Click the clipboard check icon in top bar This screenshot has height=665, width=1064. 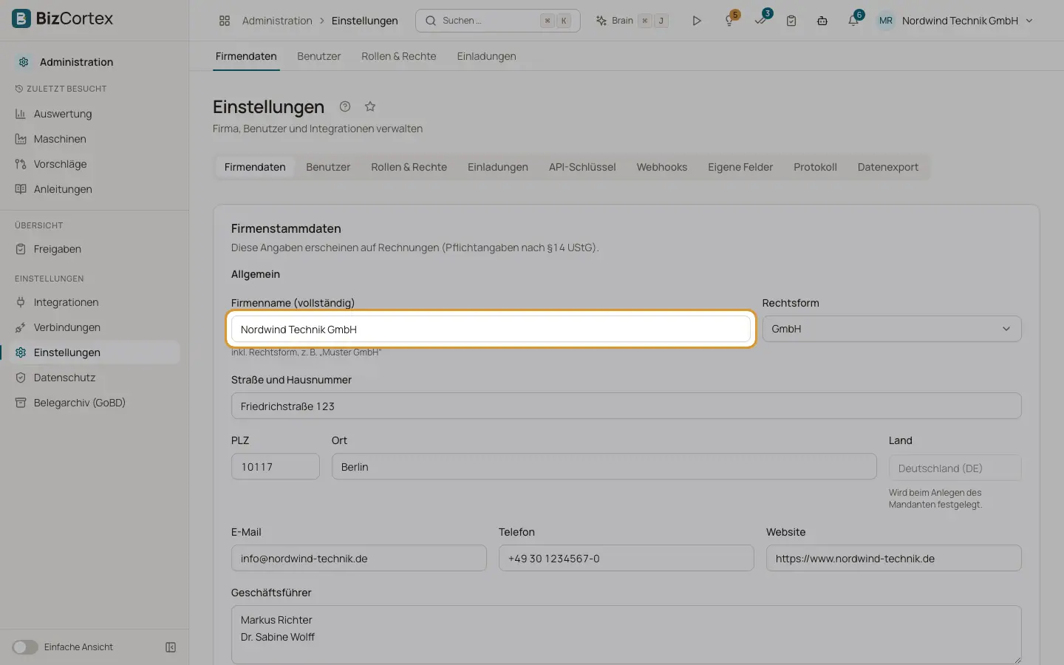point(791,21)
